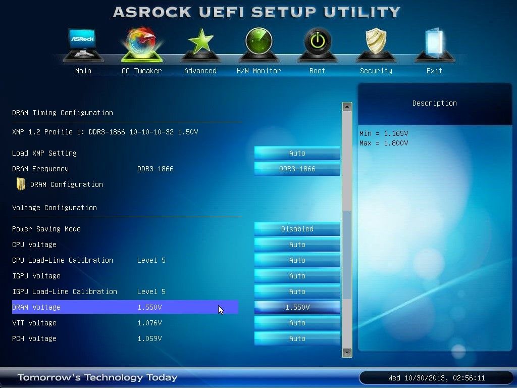The image size is (517, 388).
Task: Select the IGPU Voltage row label
Action: 36,276
